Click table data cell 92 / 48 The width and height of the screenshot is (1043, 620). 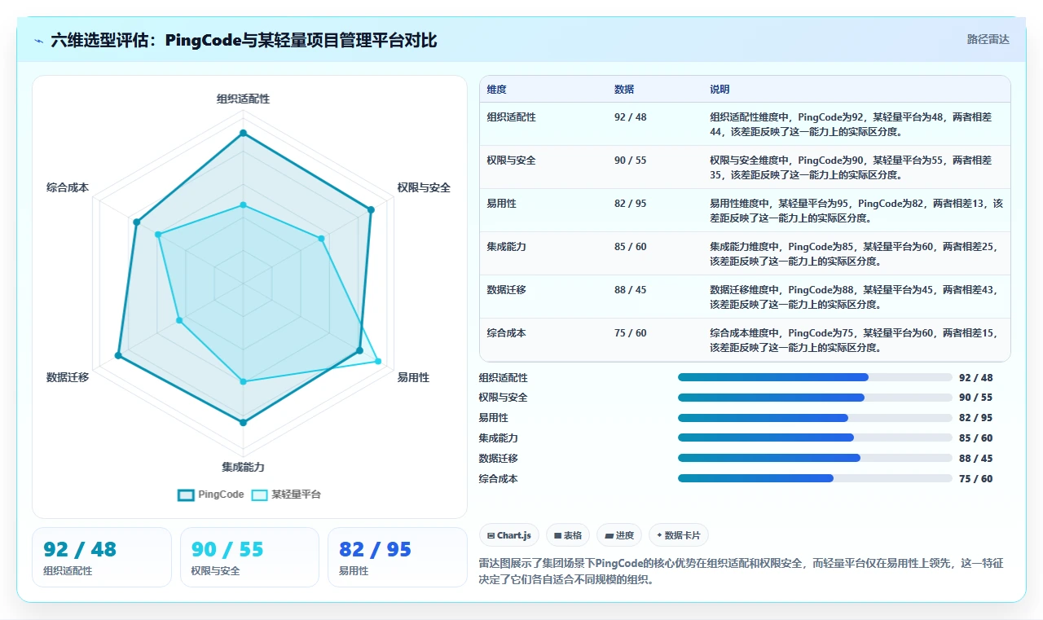(x=631, y=117)
